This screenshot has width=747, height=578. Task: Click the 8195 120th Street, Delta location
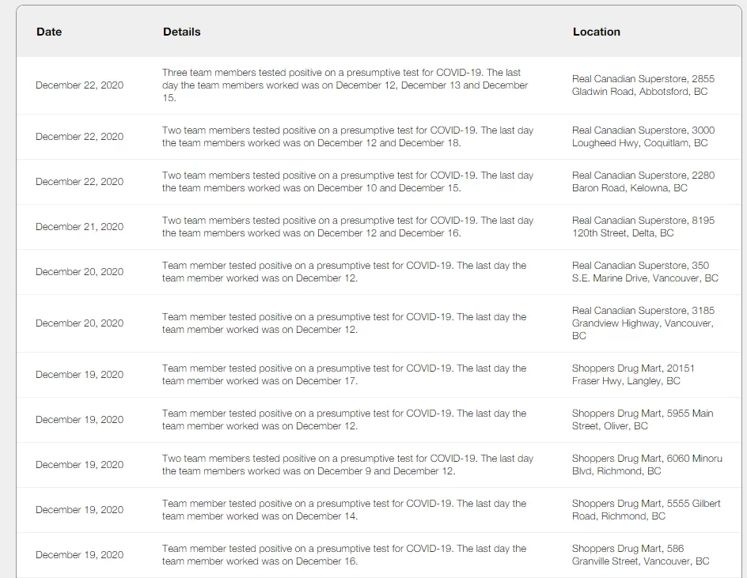click(x=643, y=227)
